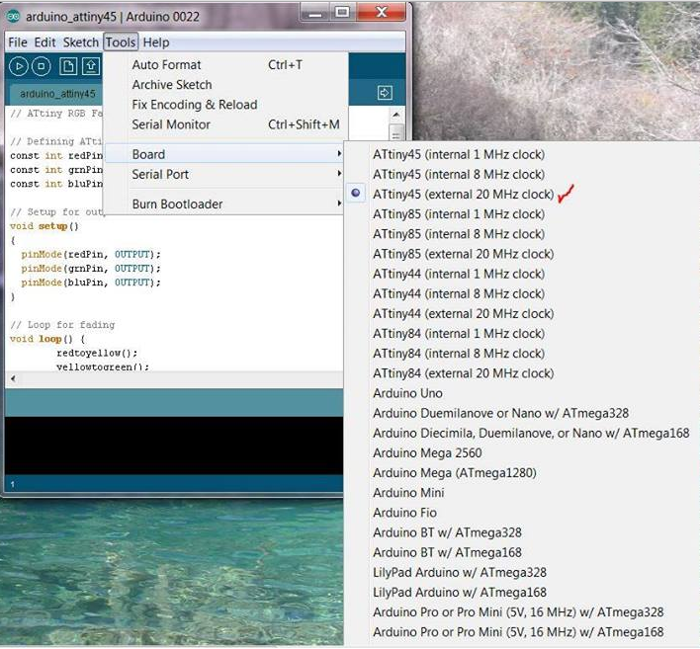Click the black console output area

(x=174, y=446)
